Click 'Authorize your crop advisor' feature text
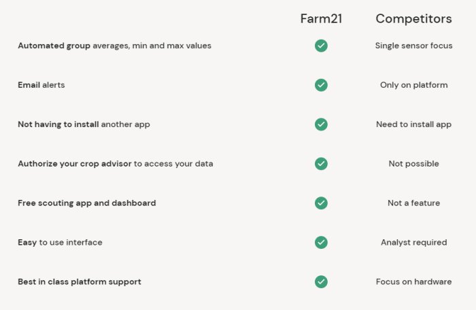The width and height of the screenshot is (476, 310). (x=115, y=164)
